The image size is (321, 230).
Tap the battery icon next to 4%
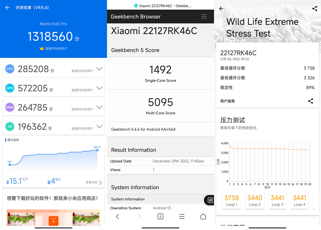point(49,182)
